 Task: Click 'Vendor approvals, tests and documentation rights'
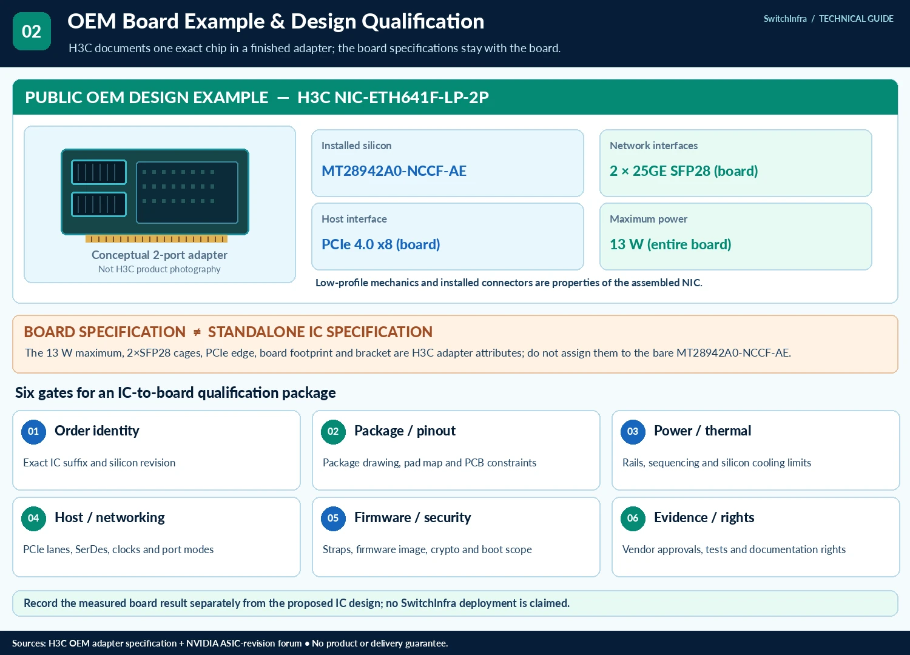pyautogui.click(x=734, y=549)
